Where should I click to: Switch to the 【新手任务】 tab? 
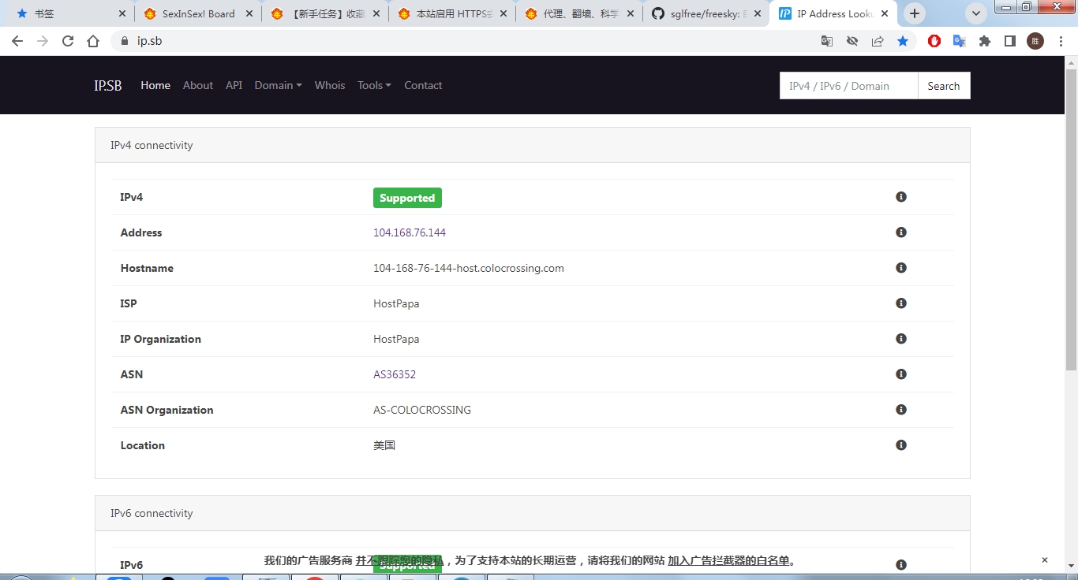tap(324, 13)
